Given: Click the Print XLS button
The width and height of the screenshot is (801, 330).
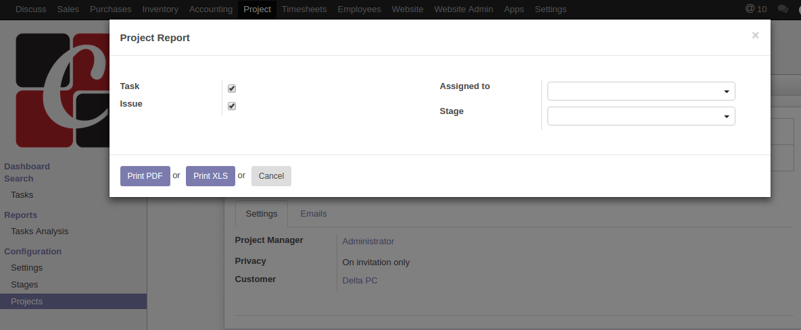Looking at the screenshot, I should pos(210,176).
